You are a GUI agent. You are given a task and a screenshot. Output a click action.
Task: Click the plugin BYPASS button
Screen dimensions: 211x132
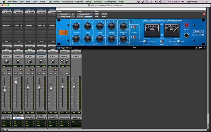point(104,14)
